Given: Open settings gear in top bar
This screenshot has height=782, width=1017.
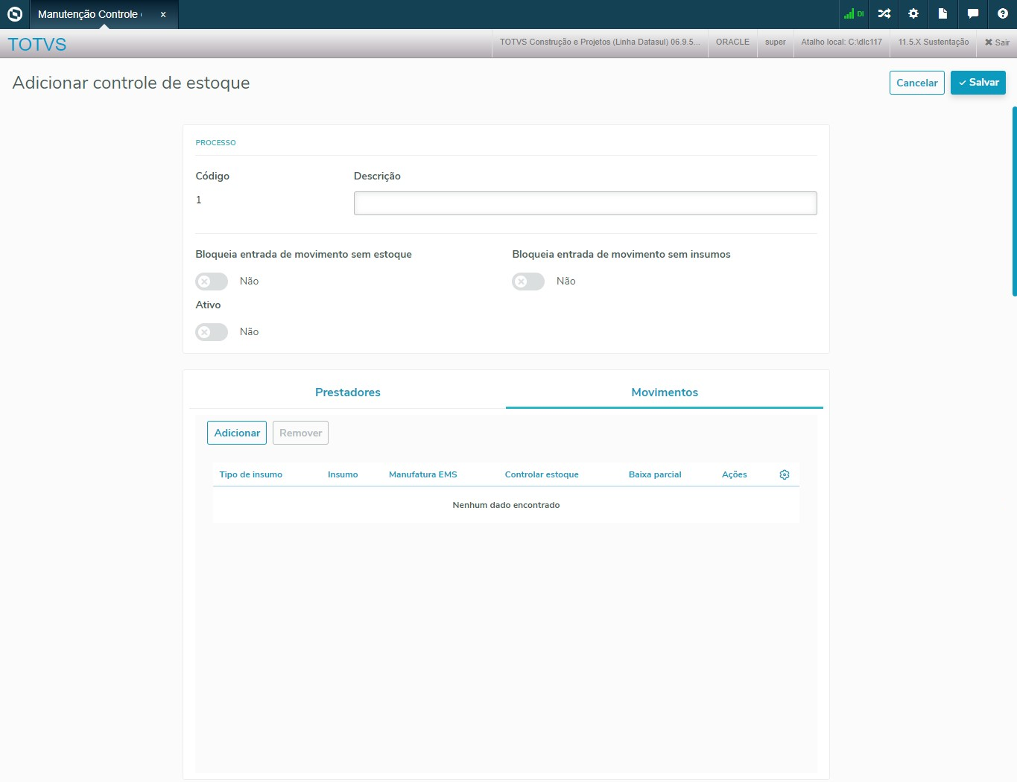Looking at the screenshot, I should point(913,14).
